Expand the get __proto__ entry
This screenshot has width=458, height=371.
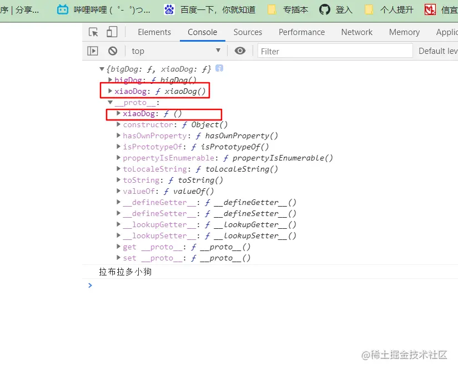click(x=118, y=246)
